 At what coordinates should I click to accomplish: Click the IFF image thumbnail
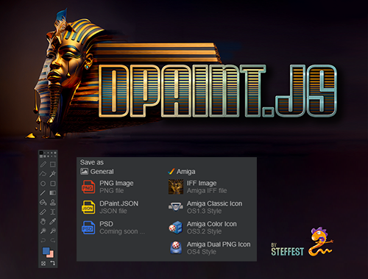pos(176,186)
